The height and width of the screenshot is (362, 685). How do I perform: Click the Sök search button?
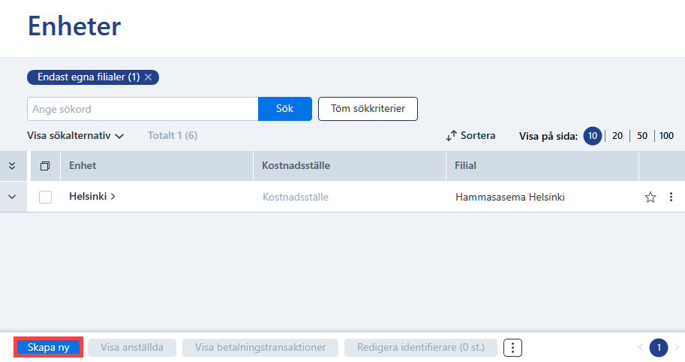point(285,109)
